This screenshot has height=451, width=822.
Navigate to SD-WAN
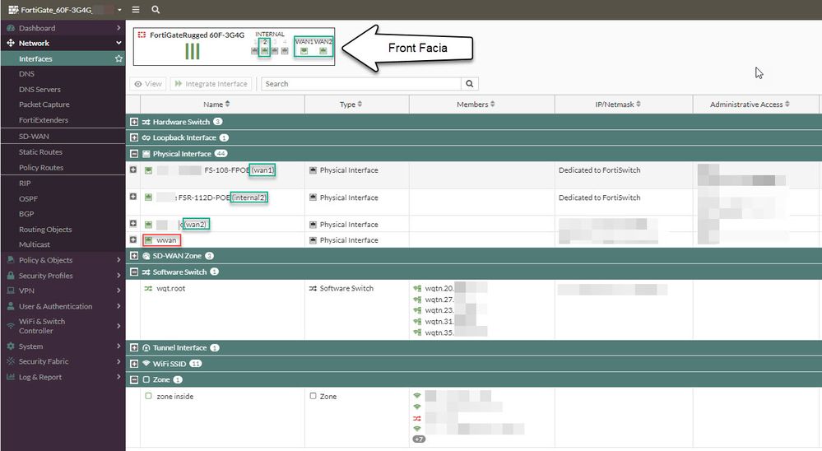pyautogui.click(x=34, y=137)
